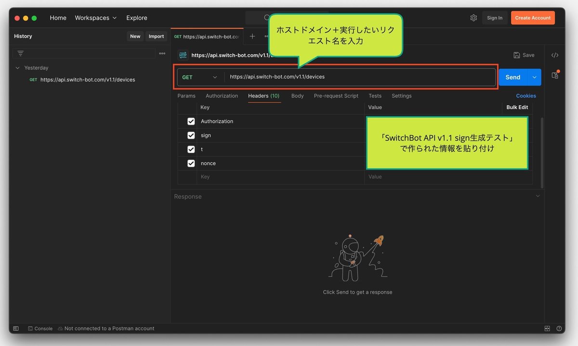Open the History filter icon
The height and width of the screenshot is (346, 578).
tap(20, 53)
